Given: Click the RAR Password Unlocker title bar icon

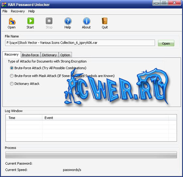Looking at the screenshot, I should [4, 5].
